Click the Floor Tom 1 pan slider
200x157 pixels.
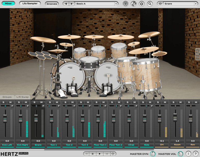tap(98, 106)
